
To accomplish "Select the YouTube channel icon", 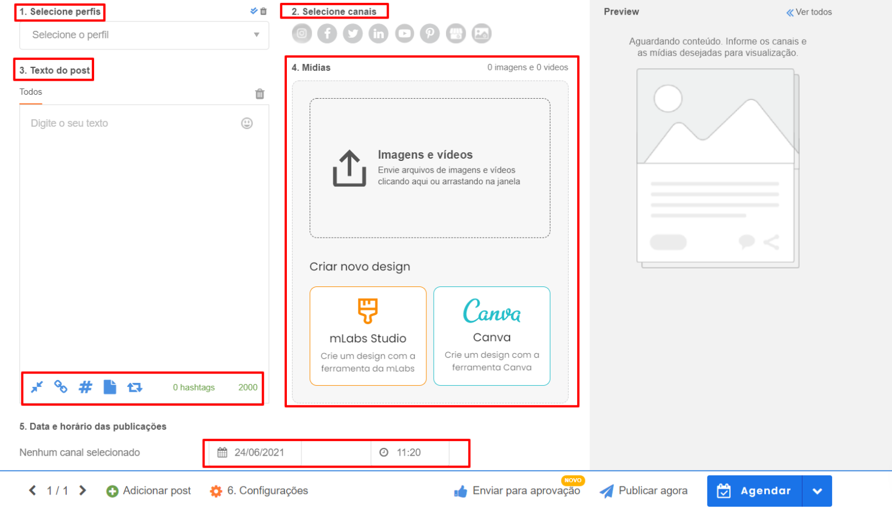I will pyautogui.click(x=404, y=33).
